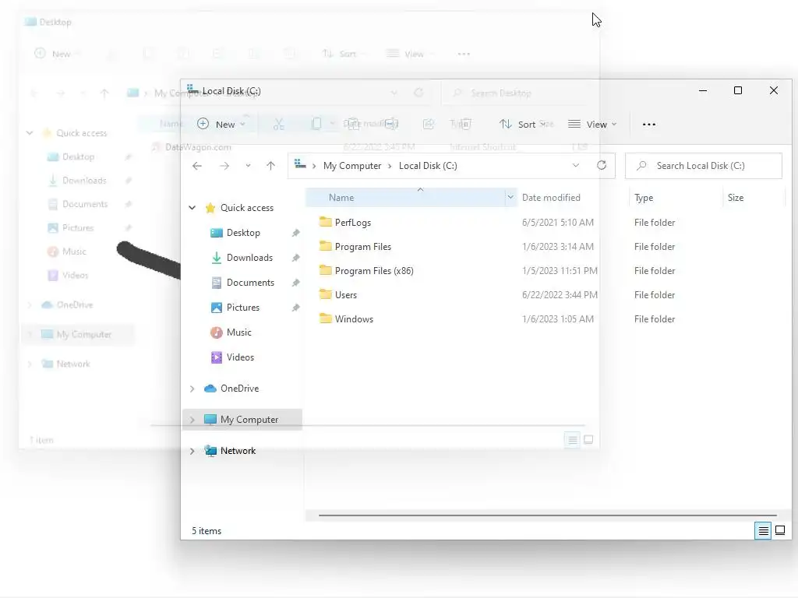Collapse the Quick access tree
This screenshot has height=598, width=798.
click(x=192, y=207)
